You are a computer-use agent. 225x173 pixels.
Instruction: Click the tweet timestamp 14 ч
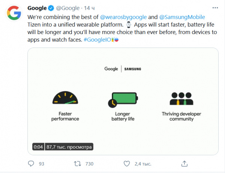click(x=88, y=8)
